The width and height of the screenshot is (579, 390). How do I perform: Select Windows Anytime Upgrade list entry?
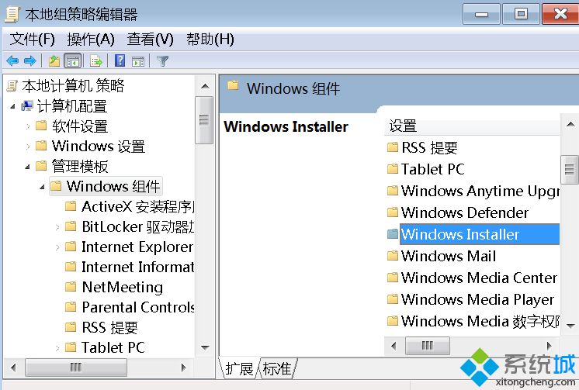480,192
